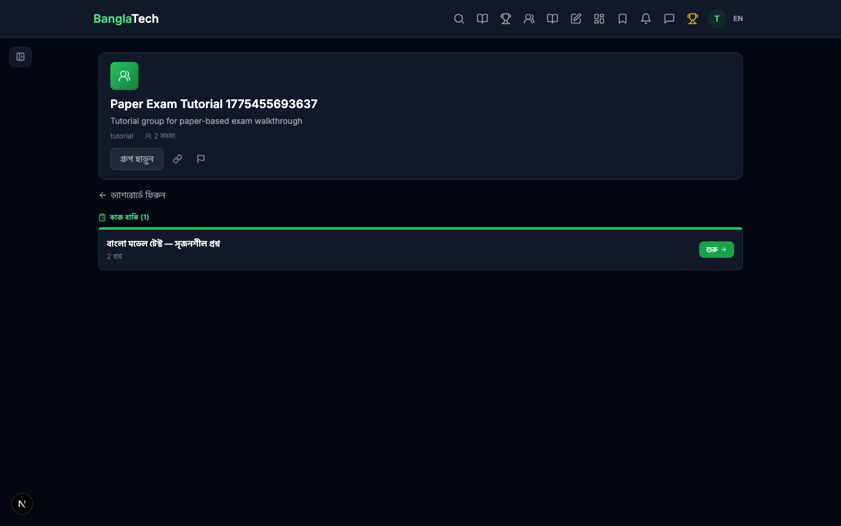Click the গ্রুপ ছাড়ুন leave group button

(137, 159)
